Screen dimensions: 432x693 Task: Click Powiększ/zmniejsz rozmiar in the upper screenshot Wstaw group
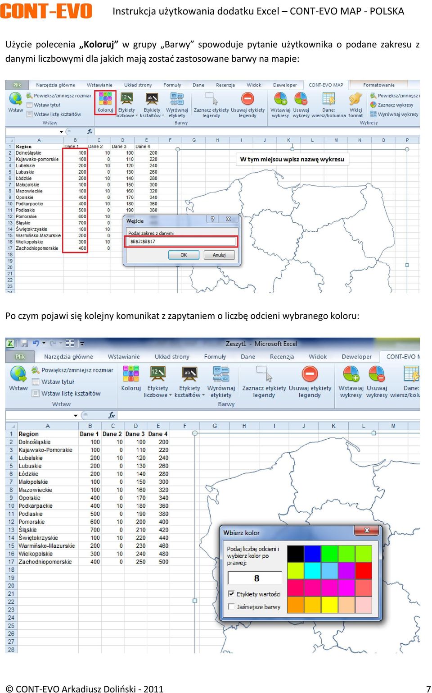click(58, 96)
